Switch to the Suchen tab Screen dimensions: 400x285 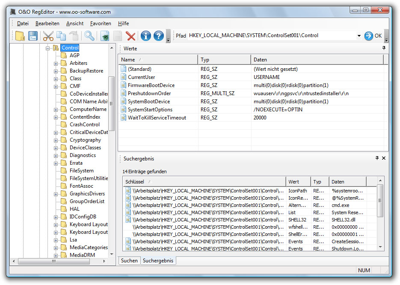(x=129, y=261)
